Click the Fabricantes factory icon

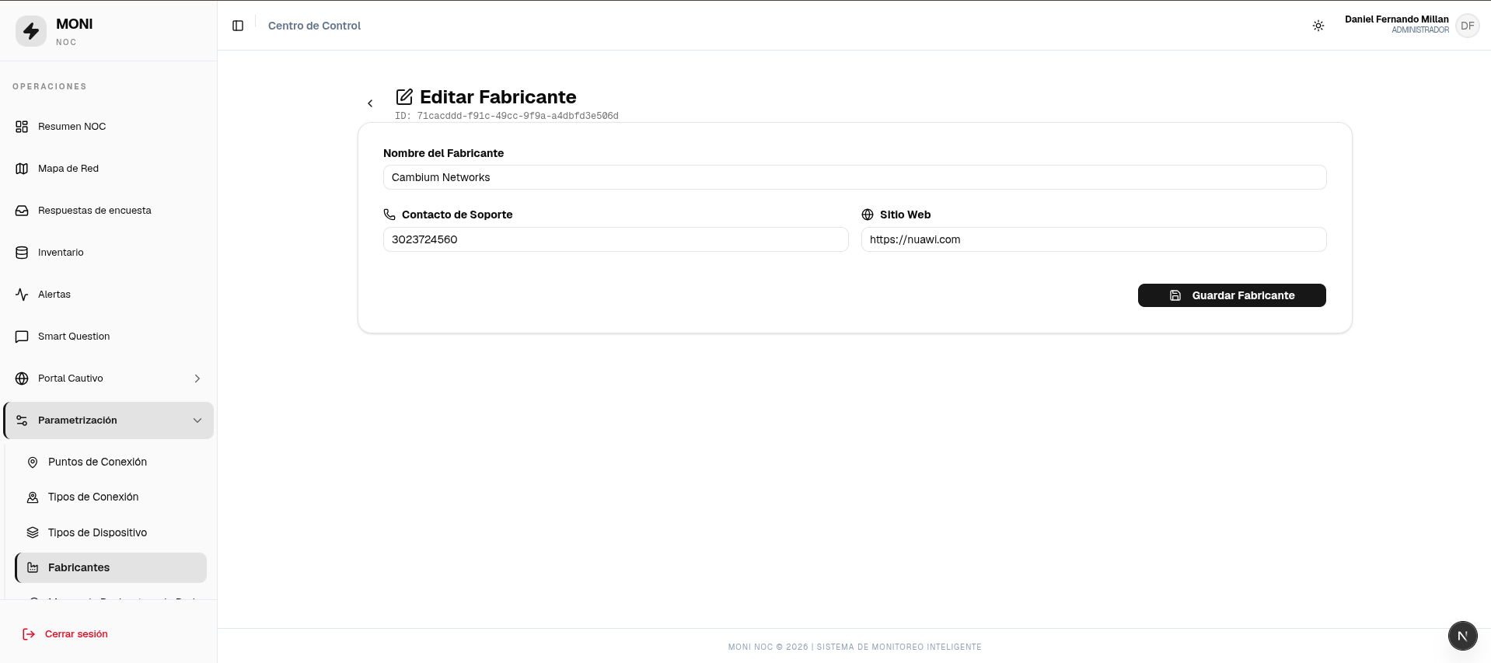[x=33, y=567]
